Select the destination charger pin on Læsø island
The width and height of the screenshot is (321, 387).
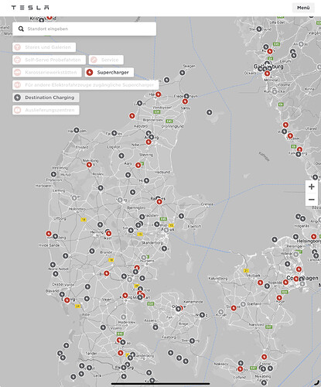[x=210, y=112]
